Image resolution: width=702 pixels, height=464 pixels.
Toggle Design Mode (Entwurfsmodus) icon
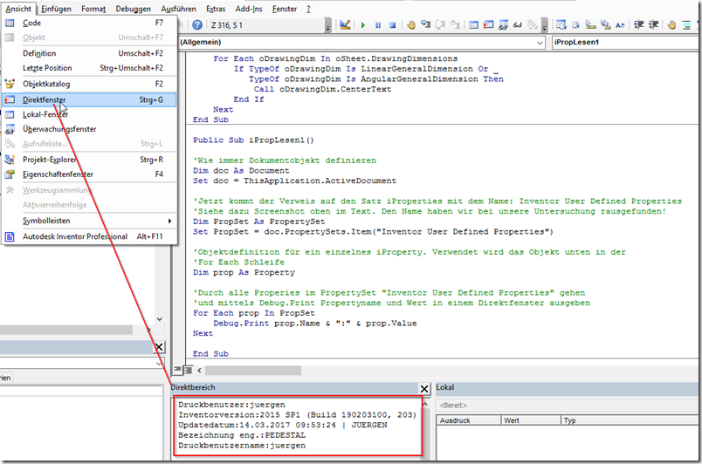point(345,25)
